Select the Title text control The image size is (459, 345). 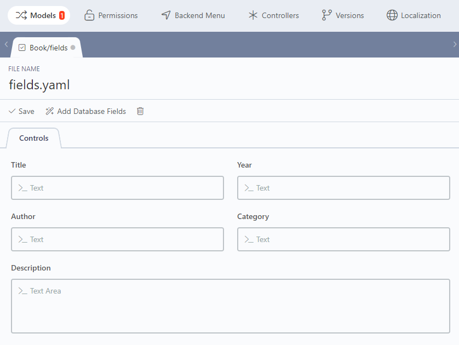click(117, 188)
